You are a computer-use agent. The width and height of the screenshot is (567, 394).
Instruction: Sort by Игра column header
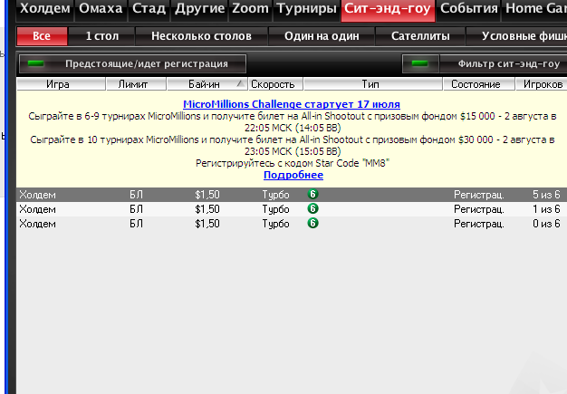61,84
